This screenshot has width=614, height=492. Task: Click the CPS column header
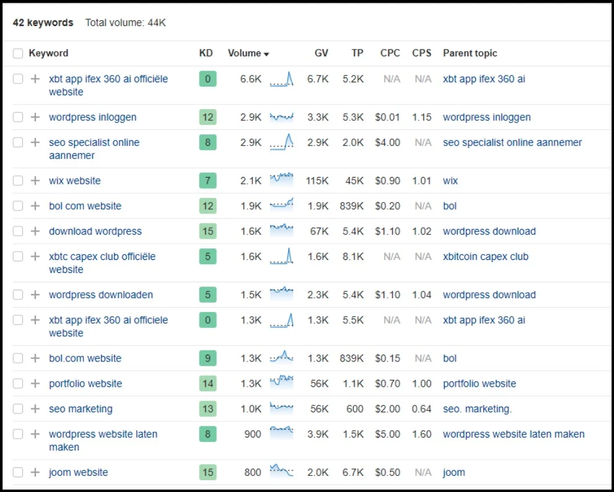coord(422,53)
